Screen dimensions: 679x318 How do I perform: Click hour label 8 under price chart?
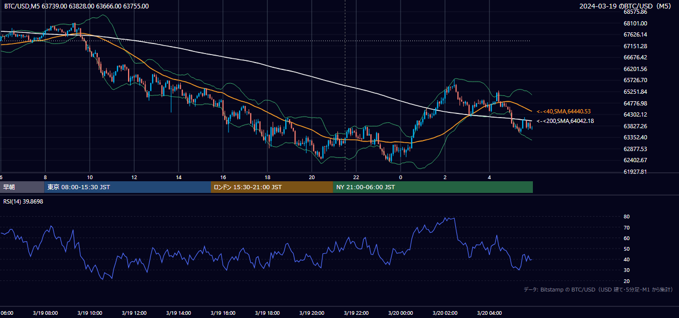click(x=45, y=177)
